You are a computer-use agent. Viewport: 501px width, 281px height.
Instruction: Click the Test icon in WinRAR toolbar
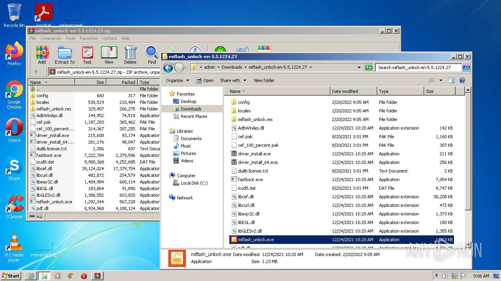(x=87, y=55)
